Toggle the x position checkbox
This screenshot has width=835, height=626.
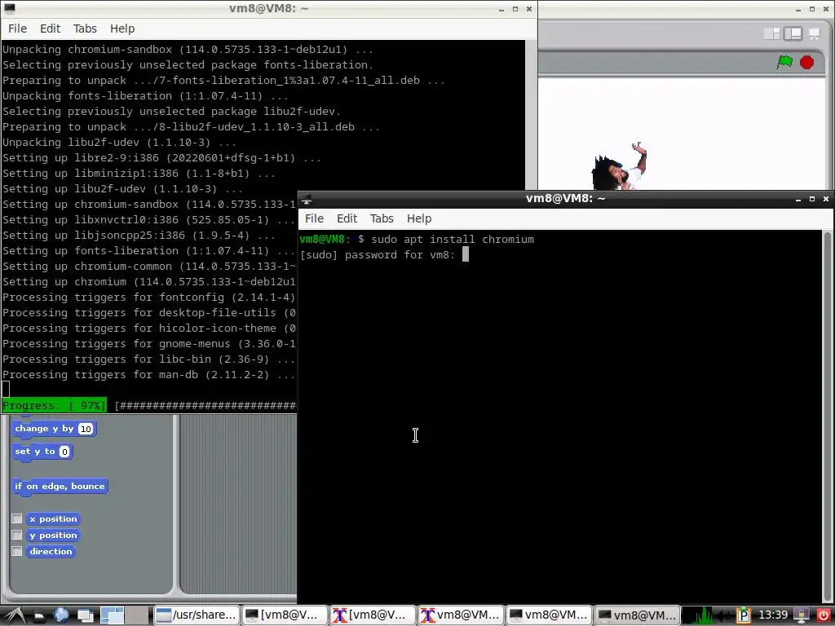17,519
